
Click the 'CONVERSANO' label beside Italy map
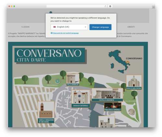point(134,58)
